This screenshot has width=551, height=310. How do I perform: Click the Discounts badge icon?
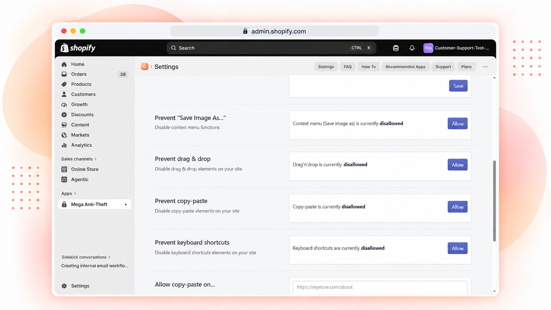point(64,114)
